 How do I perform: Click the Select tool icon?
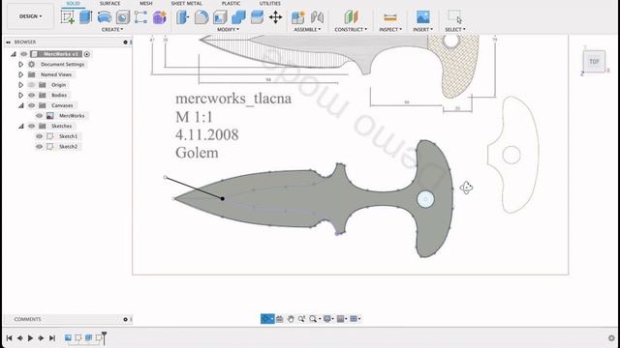454,17
